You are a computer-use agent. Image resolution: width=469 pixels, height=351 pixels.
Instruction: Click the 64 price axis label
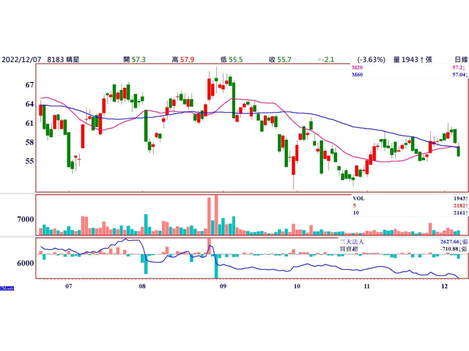tap(30, 104)
